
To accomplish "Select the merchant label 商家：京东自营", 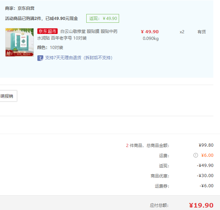I will tap(20, 8).
